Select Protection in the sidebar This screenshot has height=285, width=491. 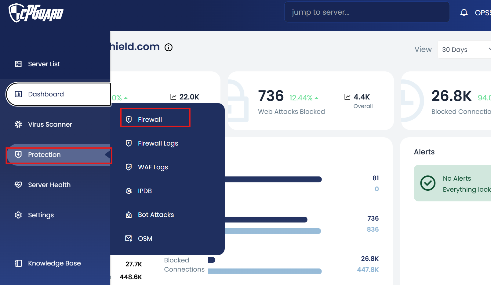pos(59,154)
